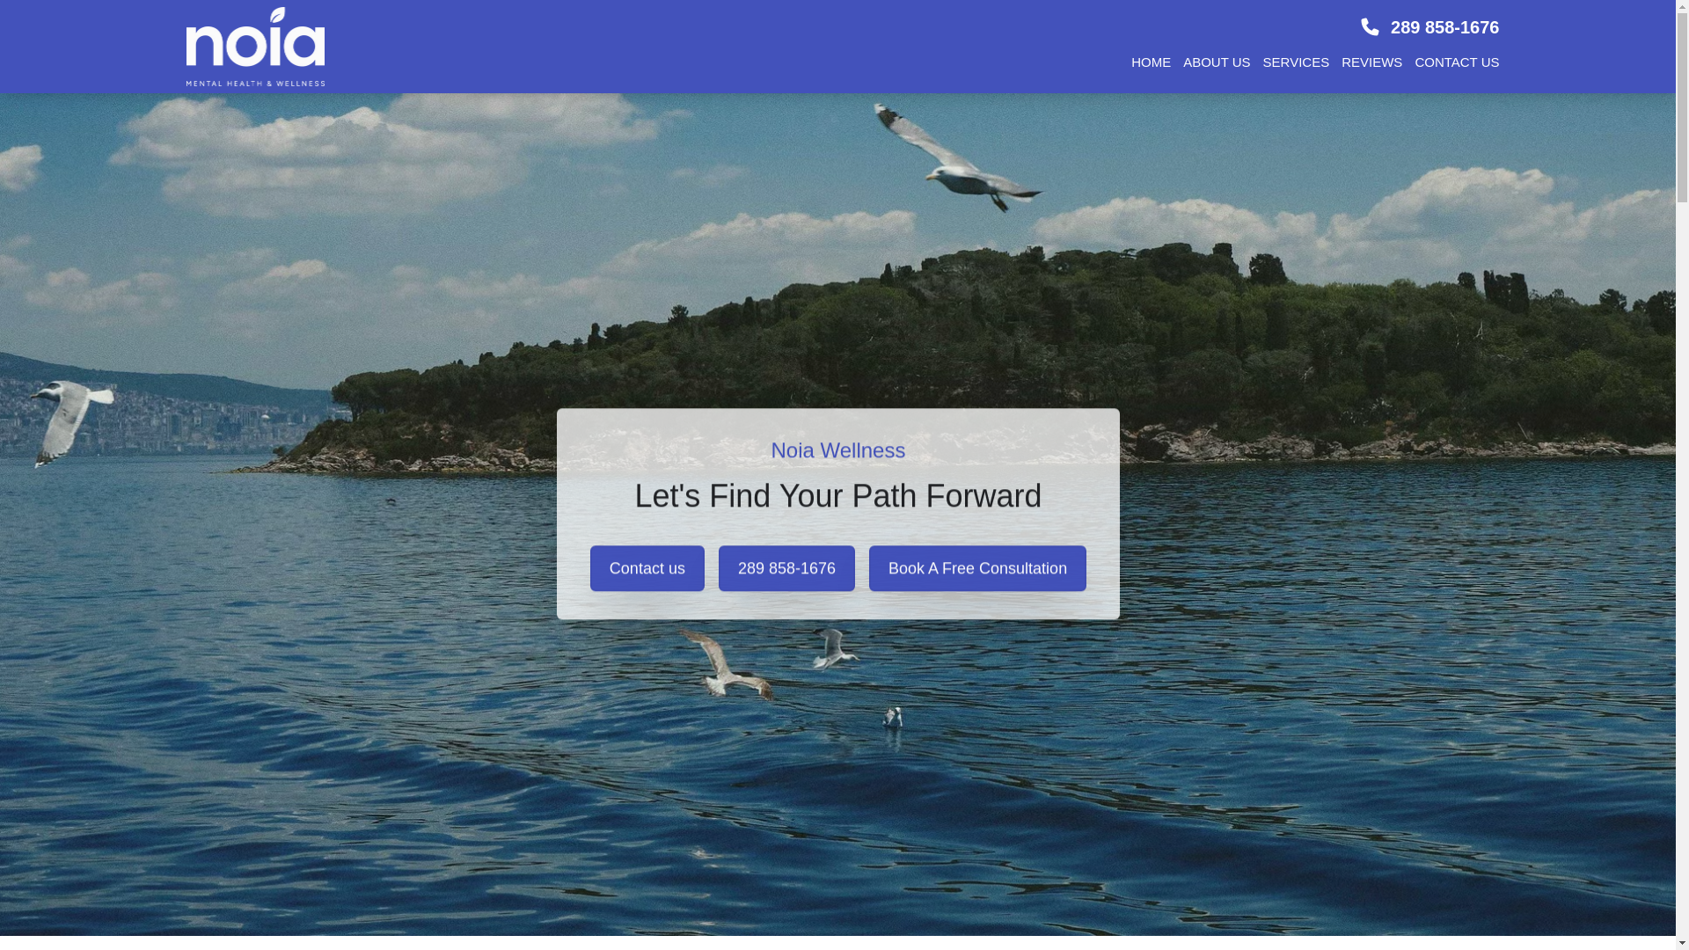Navigate to Contact Us in header
This screenshot has height=950, width=1689.
[x=1457, y=62]
